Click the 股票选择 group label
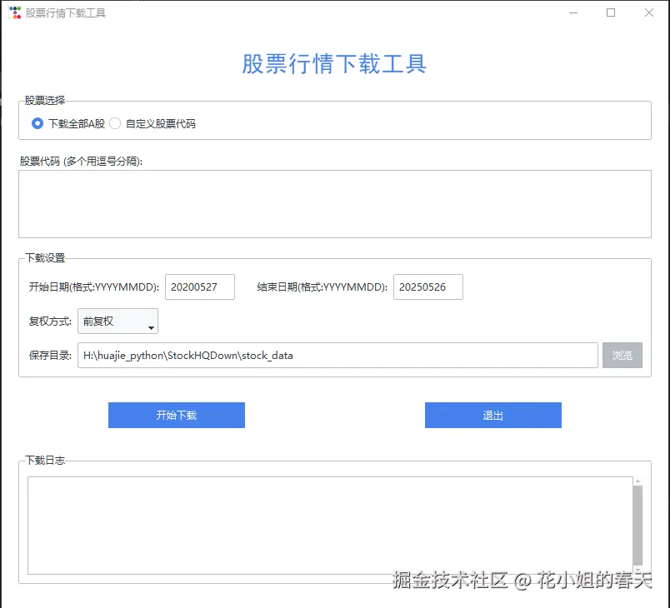This screenshot has height=608, width=670. point(45,100)
